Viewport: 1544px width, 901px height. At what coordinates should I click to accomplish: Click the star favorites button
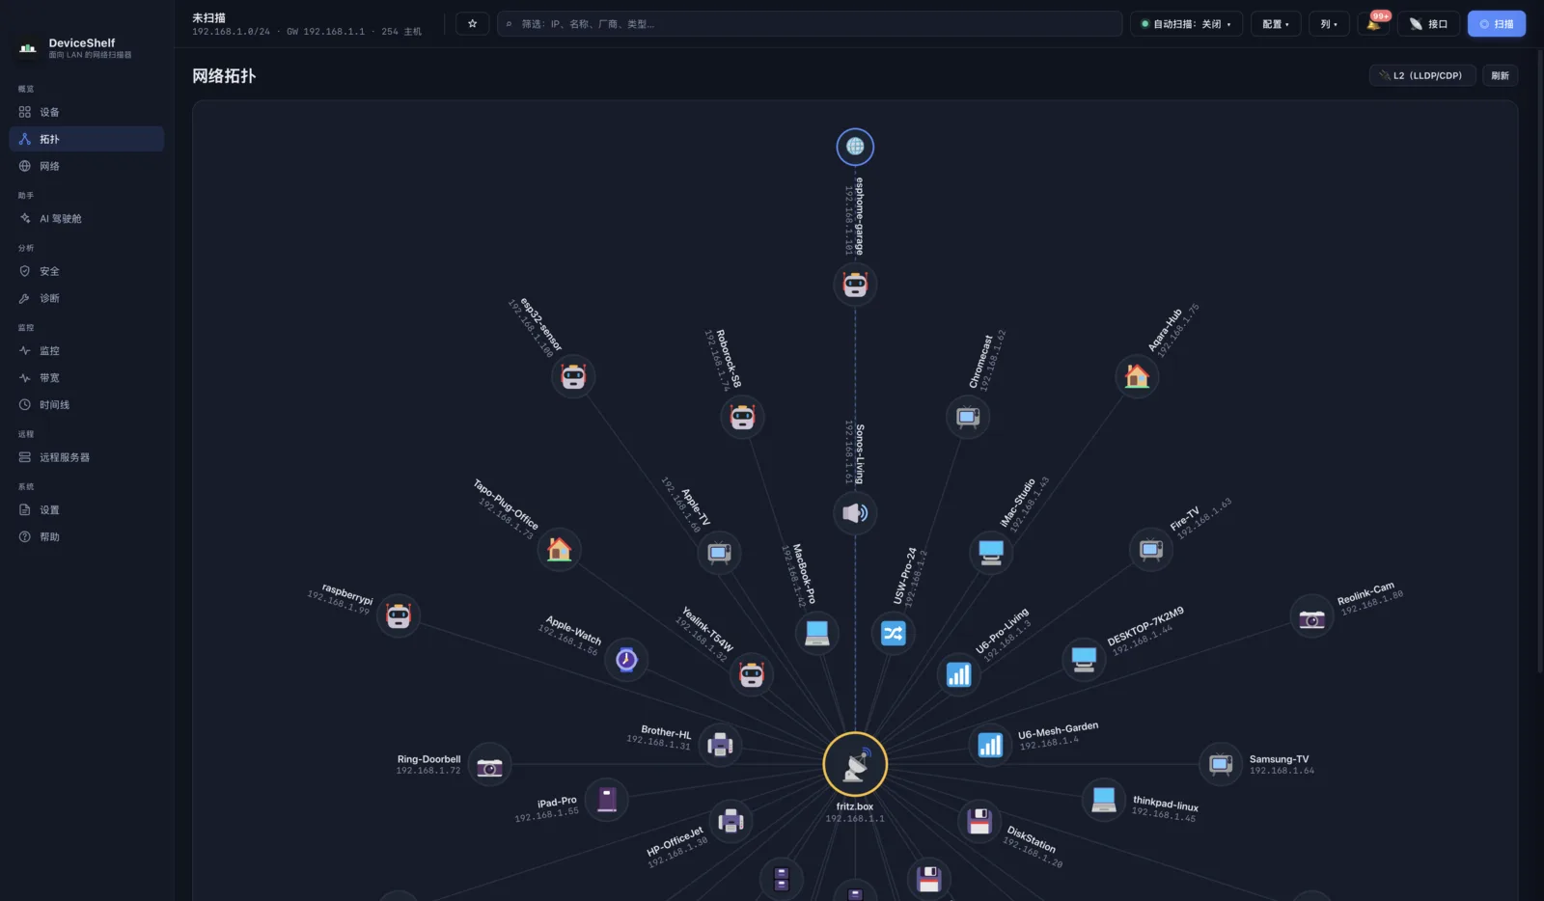(x=472, y=23)
